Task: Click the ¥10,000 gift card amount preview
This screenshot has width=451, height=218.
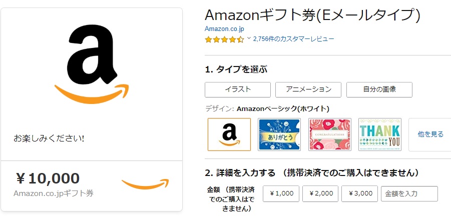Action: tap(48, 178)
